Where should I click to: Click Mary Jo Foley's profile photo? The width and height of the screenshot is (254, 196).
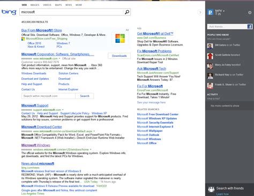point(210,66)
